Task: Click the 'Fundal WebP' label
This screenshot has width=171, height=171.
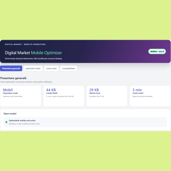Action: (52, 93)
